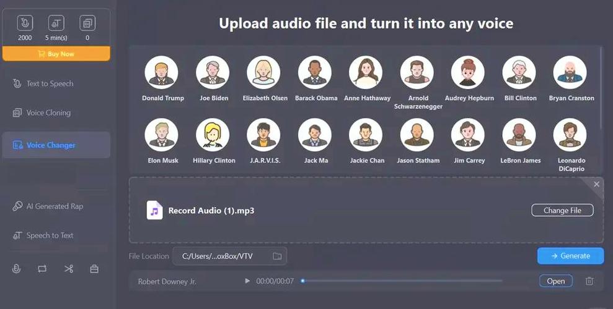Switch to Voice Changer section
Screen dimensions: 613x309
coord(56,145)
